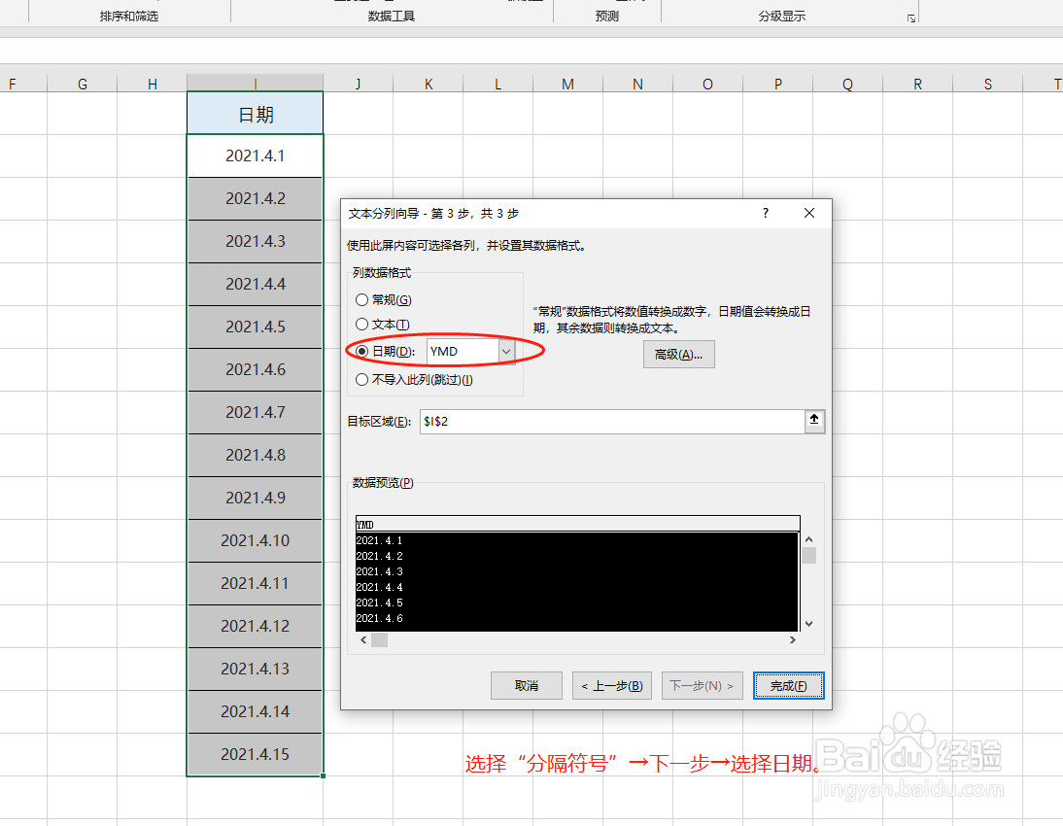The image size is (1063, 826).
Task: Select column I header
Action: click(255, 84)
